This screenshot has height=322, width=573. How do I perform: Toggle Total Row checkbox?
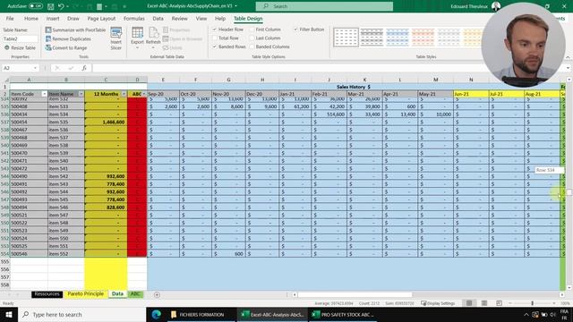tap(215, 38)
